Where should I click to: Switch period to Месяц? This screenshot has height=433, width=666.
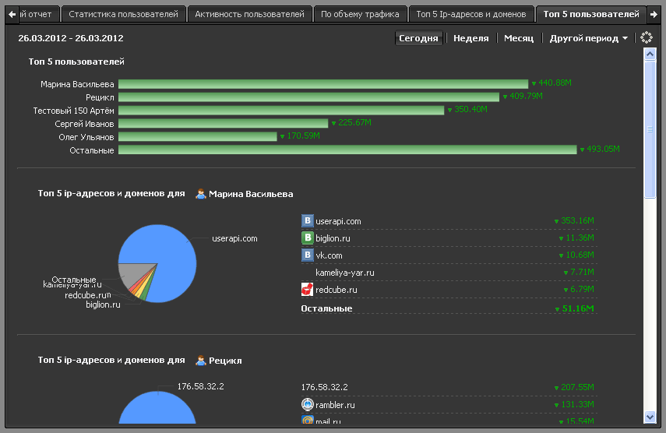tap(519, 38)
